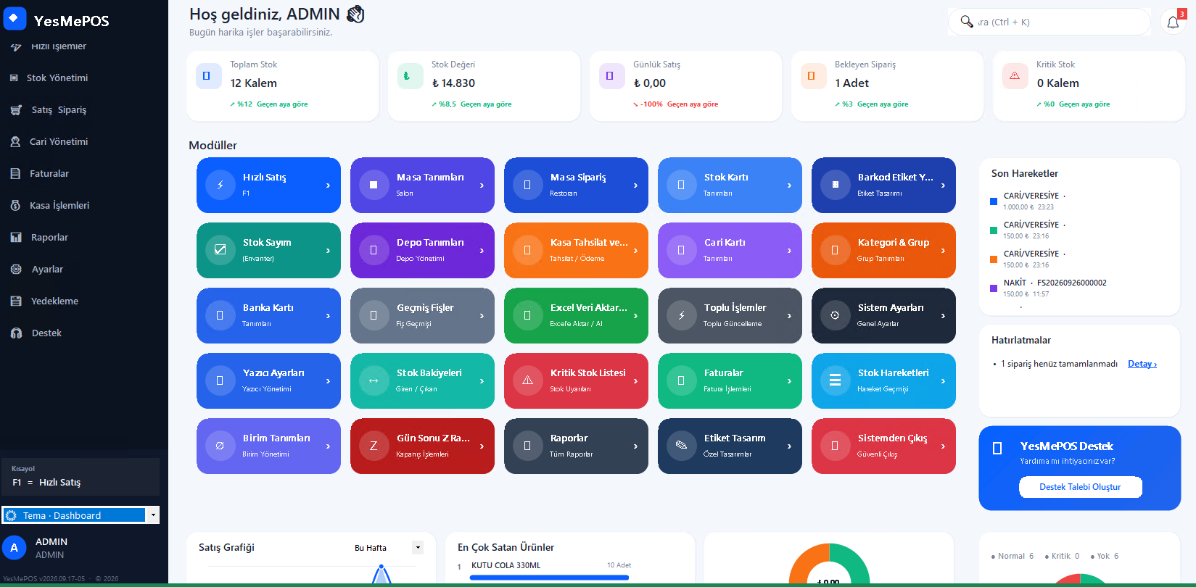This screenshot has height=587, width=1196.
Task: Click the ADMIN user avatar
Action: (14, 548)
